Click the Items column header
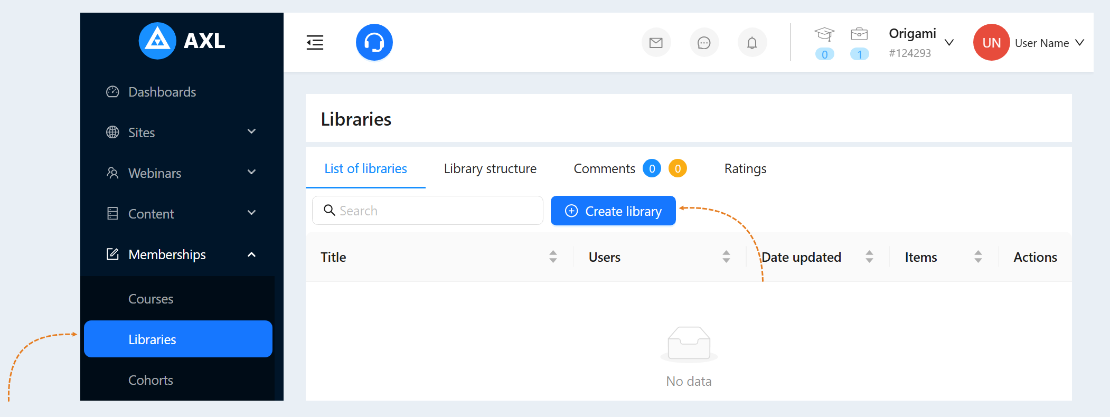1110x417 pixels. 920,257
